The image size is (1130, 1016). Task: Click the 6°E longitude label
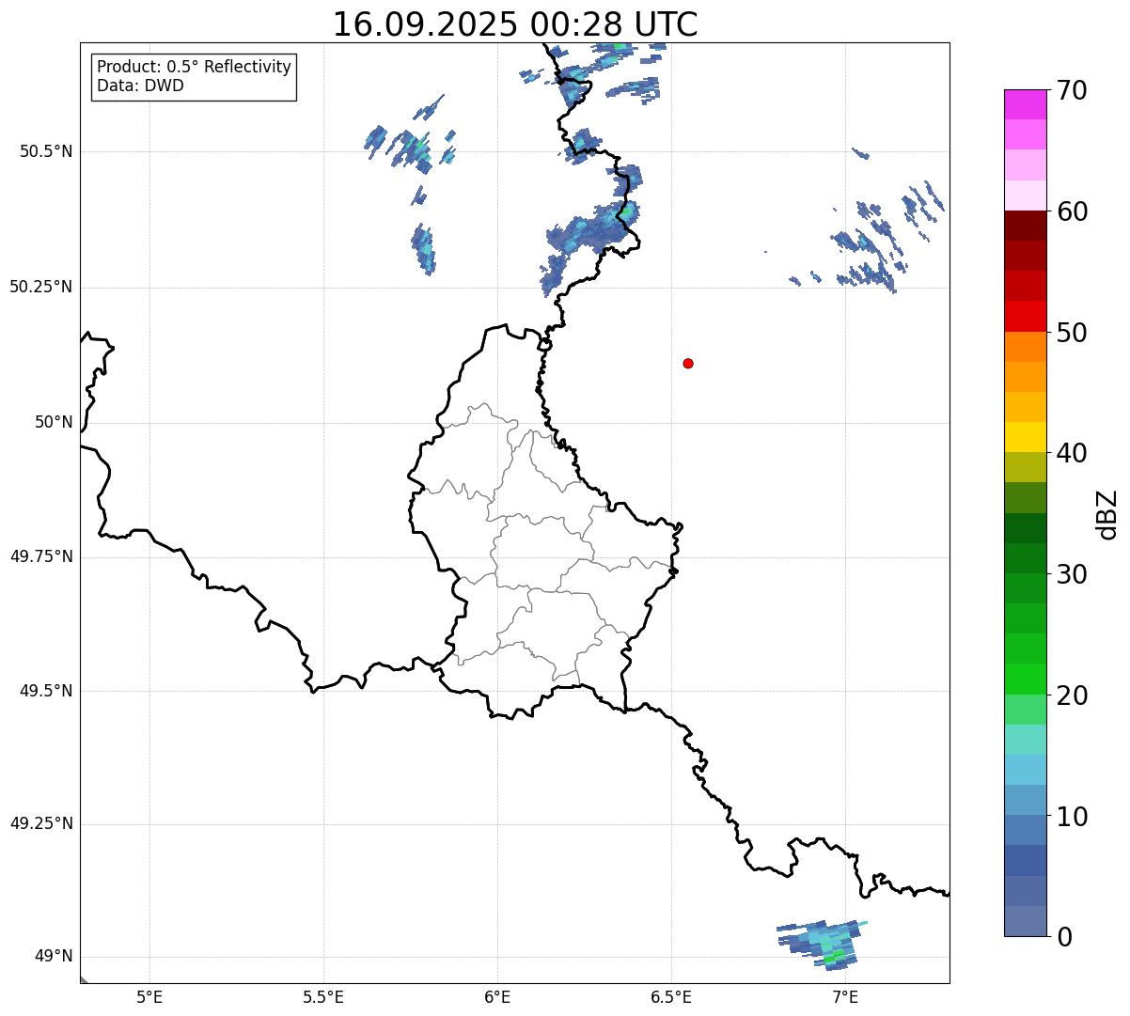click(497, 997)
